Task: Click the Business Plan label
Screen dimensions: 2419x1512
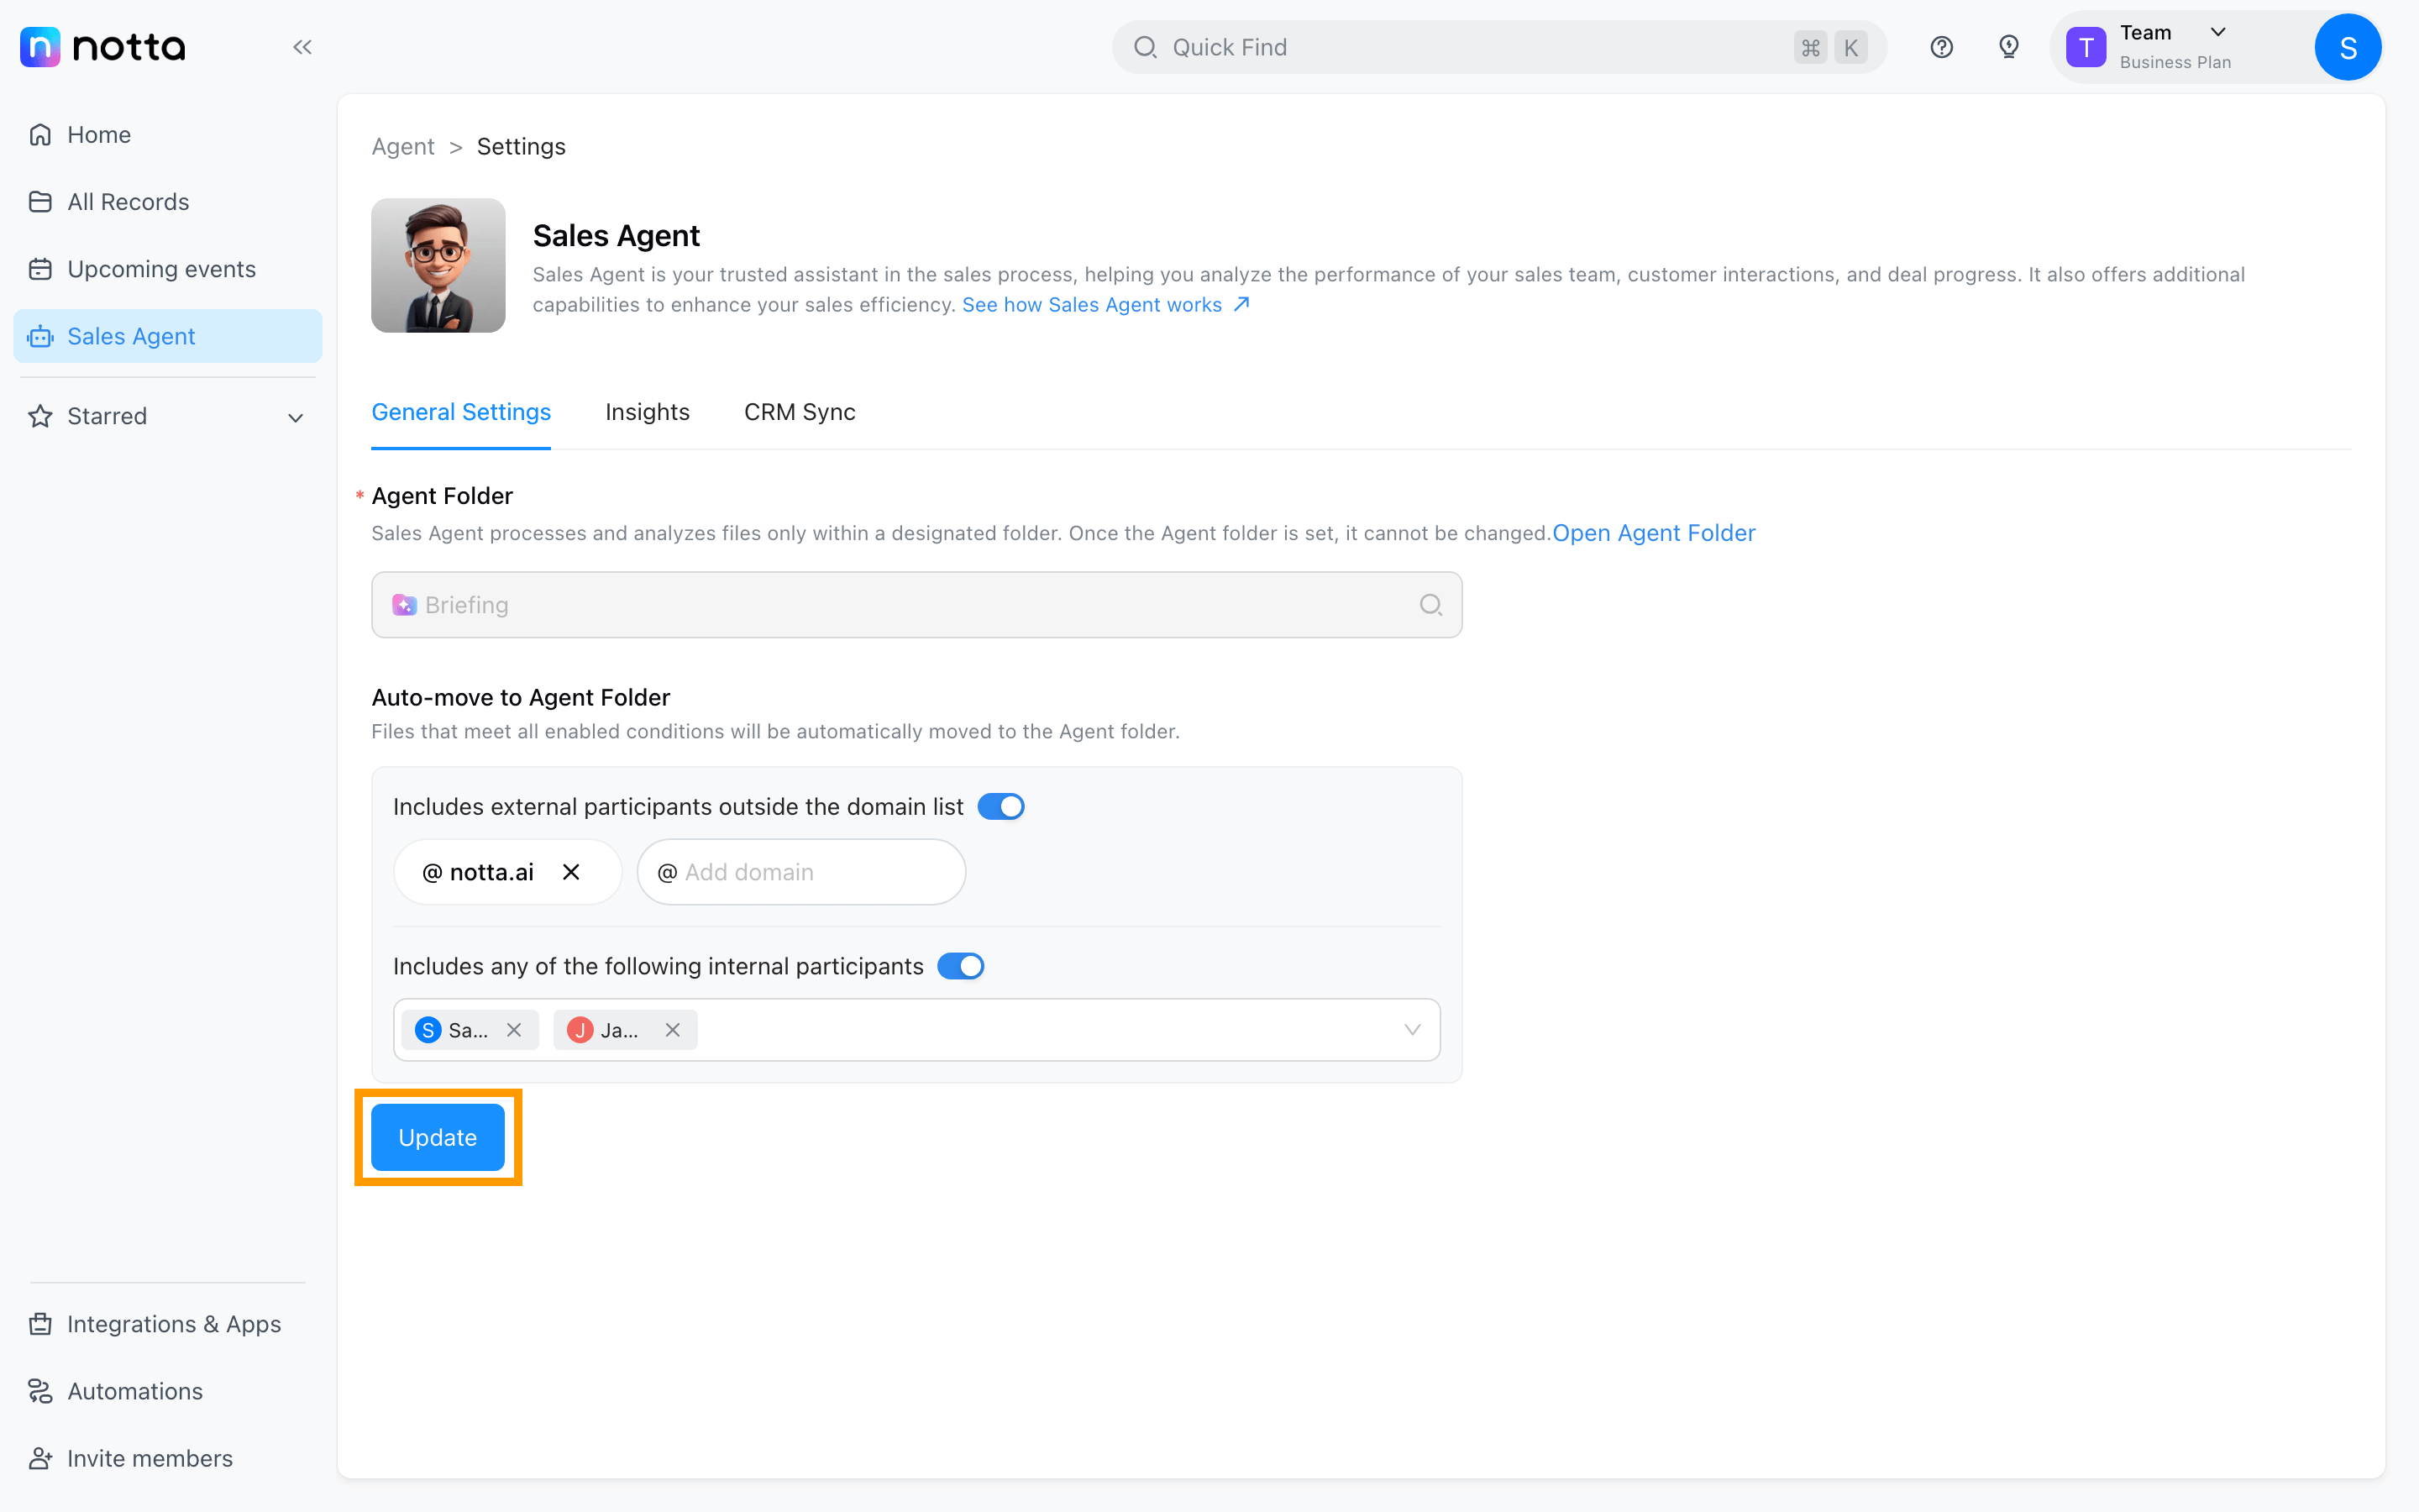Action: pyautogui.click(x=2175, y=62)
